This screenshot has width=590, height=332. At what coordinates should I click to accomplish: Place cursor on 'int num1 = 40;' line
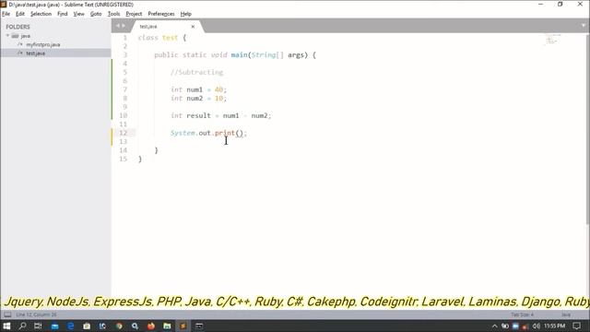(x=199, y=89)
